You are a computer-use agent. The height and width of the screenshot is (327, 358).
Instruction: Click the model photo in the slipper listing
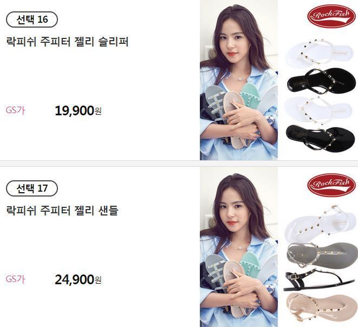(239, 80)
